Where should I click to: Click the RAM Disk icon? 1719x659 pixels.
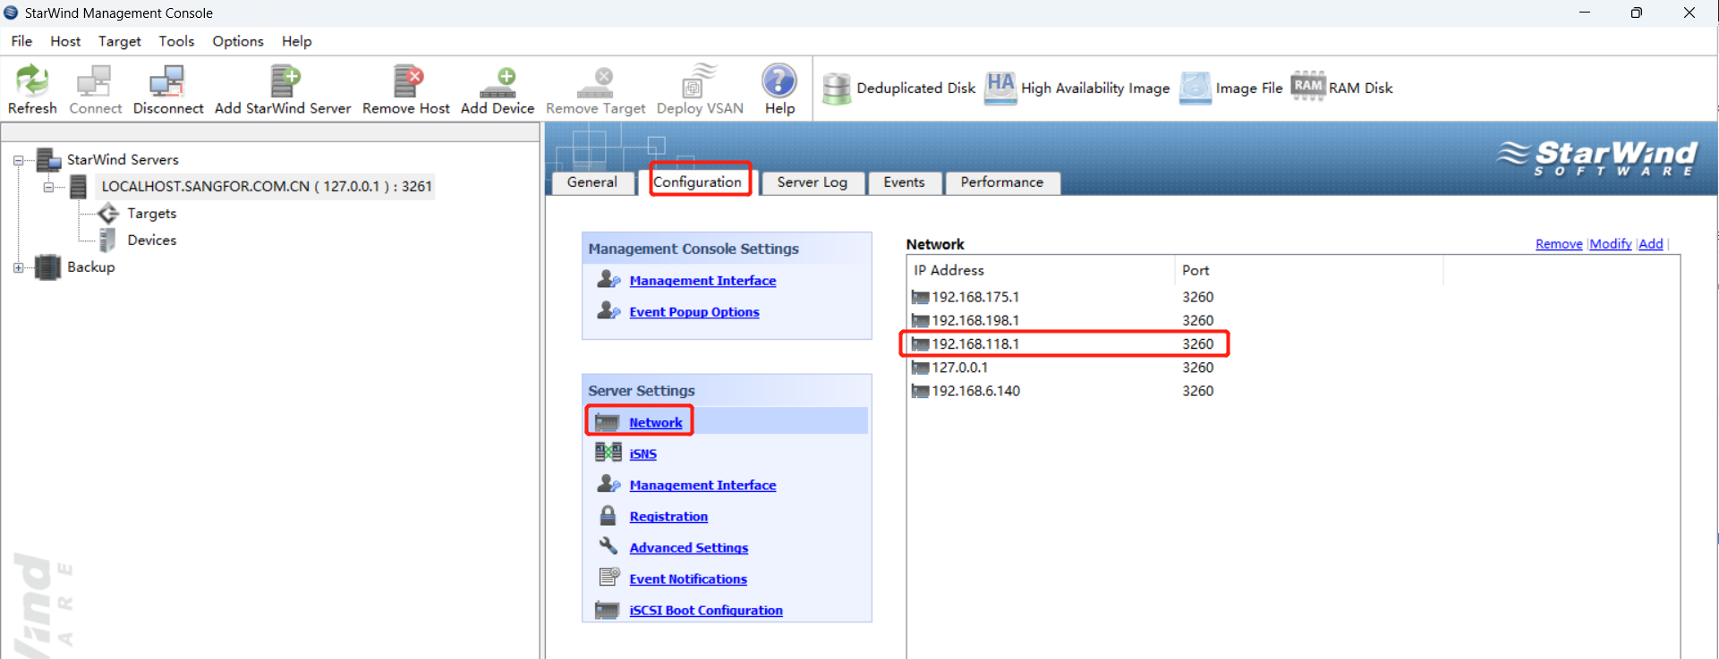[x=1307, y=87]
